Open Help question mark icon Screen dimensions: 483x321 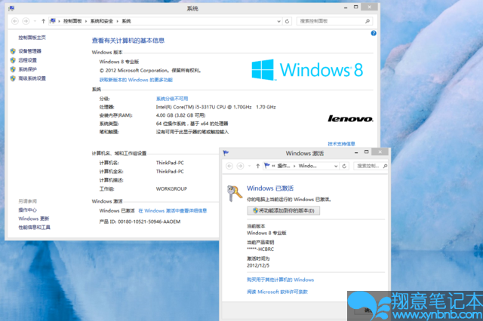coord(374,33)
